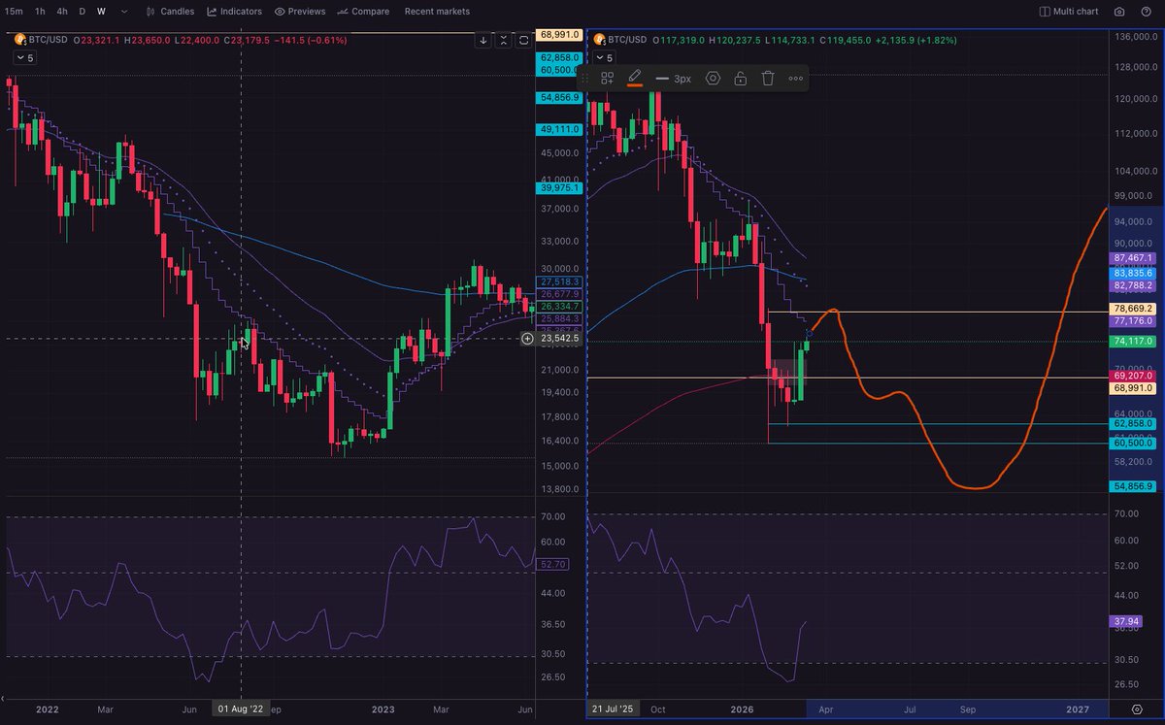Screen dimensions: 1165x725
Task: Open the Candles chart type menu
Action: pyautogui.click(x=170, y=12)
